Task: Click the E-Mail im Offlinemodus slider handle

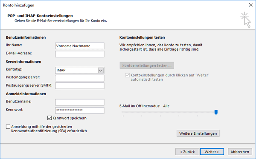Action: tap(216, 112)
